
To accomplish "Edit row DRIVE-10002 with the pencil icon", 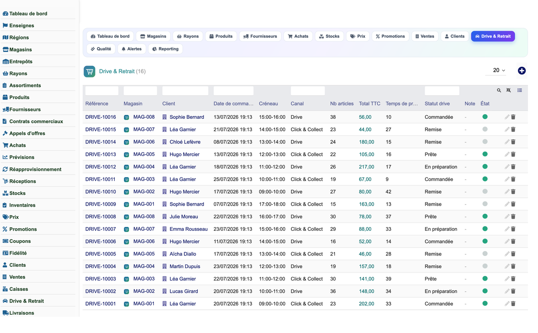I will click(x=507, y=291).
